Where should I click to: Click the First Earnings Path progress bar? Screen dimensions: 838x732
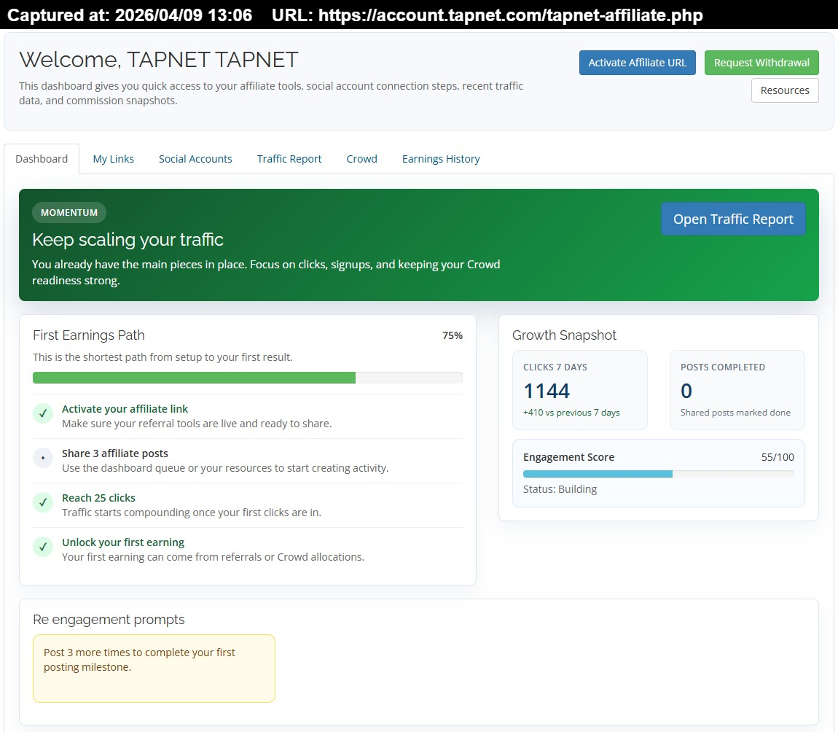(x=248, y=378)
